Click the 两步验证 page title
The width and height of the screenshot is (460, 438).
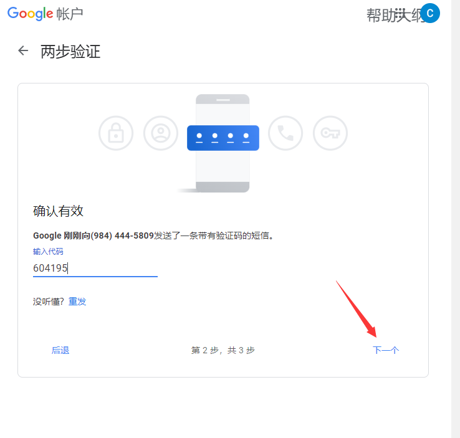pyautogui.click(x=70, y=51)
